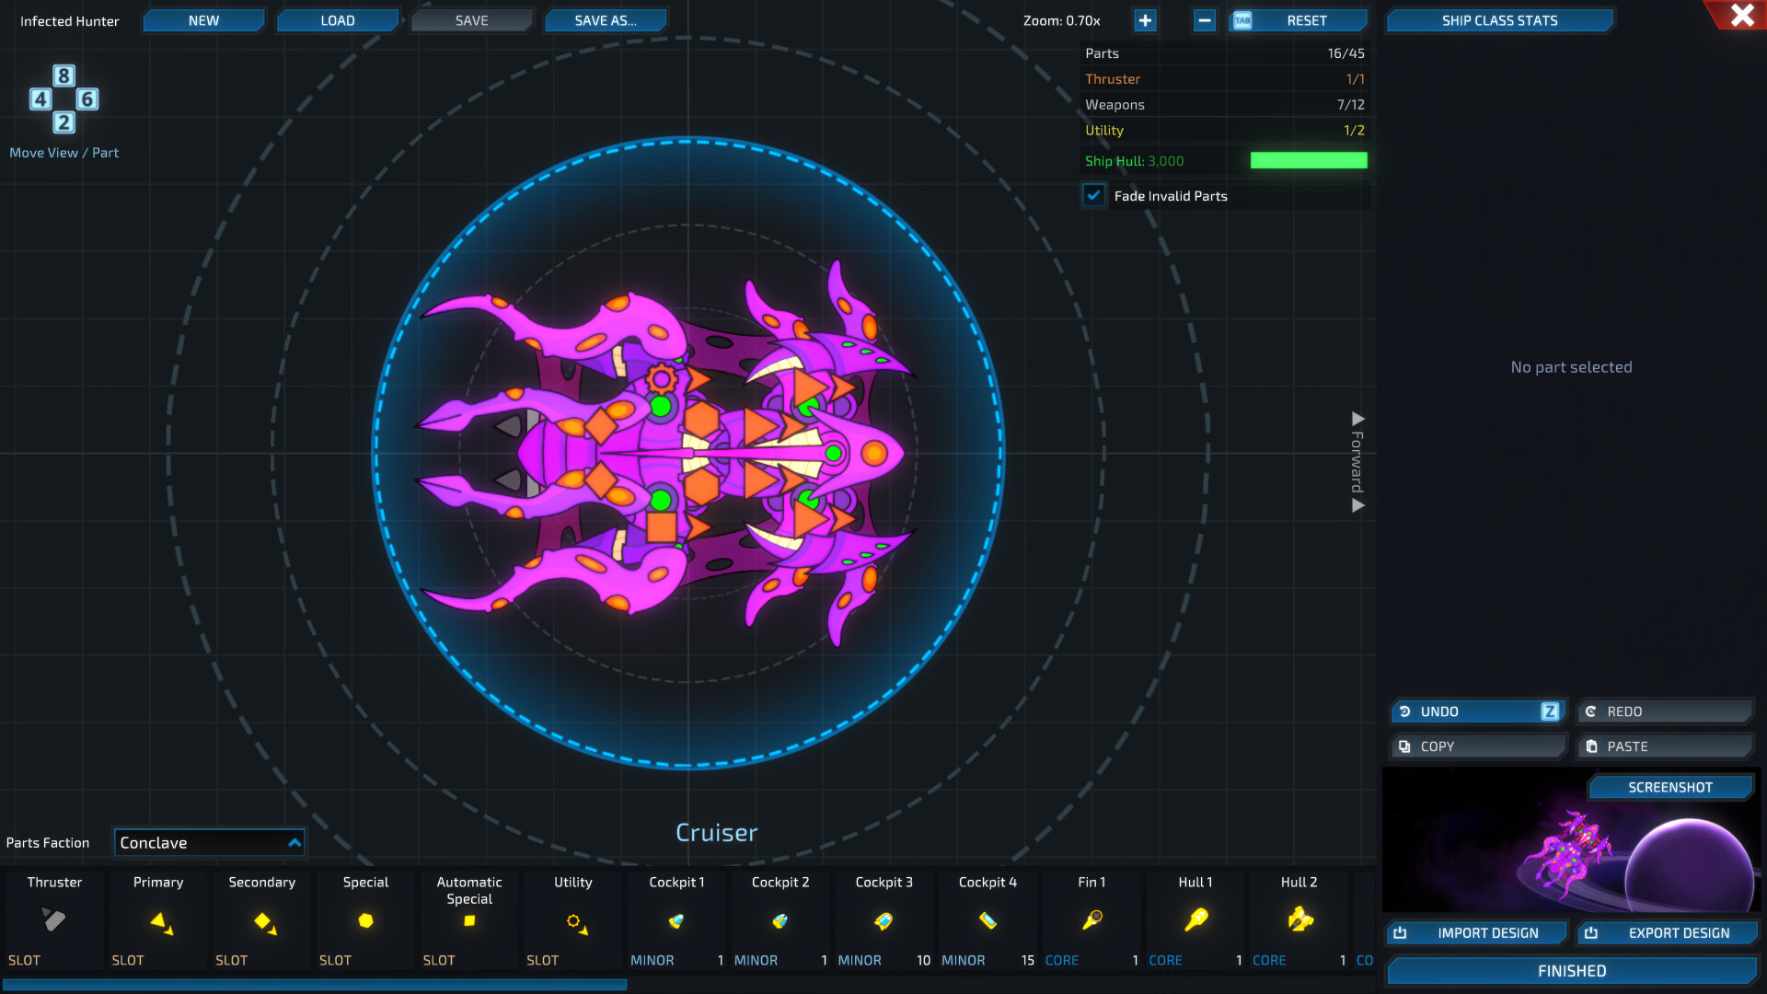
Task: Click the Ship Hull health bar
Action: pyautogui.click(x=1308, y=159)
